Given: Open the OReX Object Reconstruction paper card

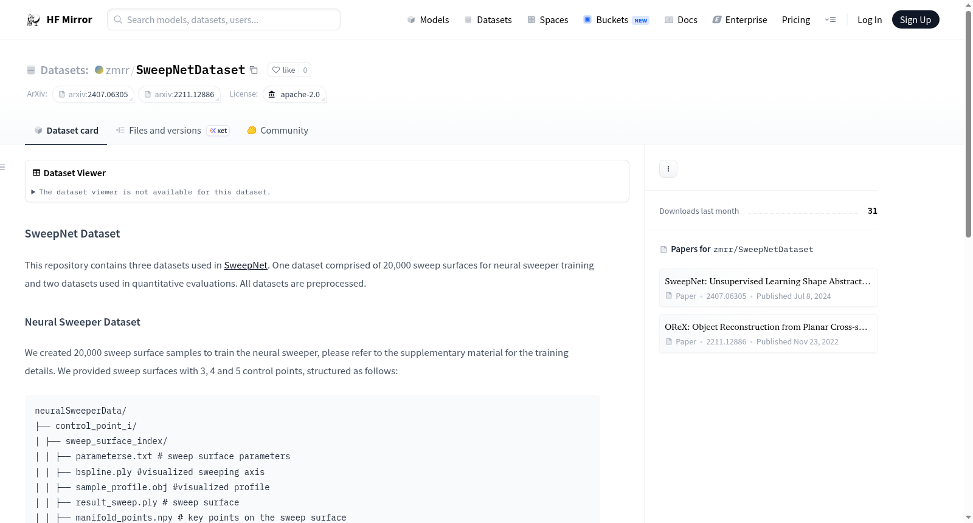Looking at the screenshot, I should (768, 333).
